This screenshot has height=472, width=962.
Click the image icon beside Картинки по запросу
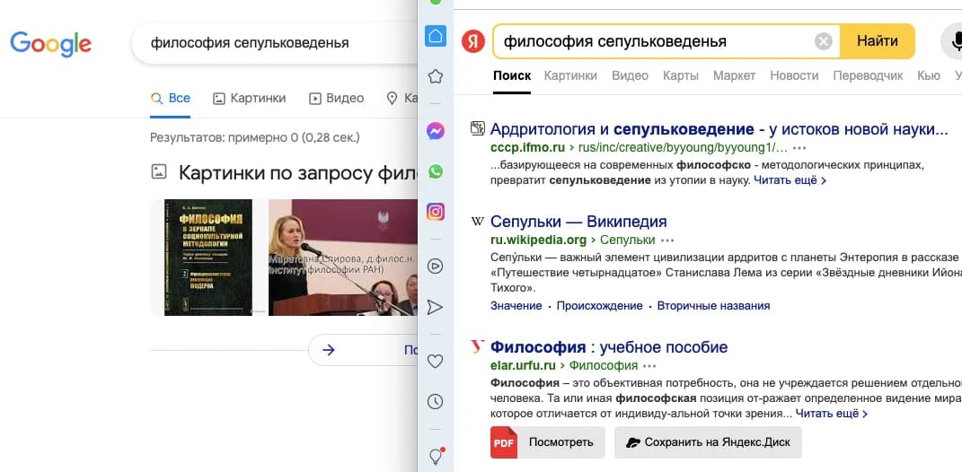[159, 172]
